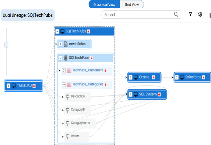Expand the TABLEUAU node
The image size is (211, 145).
(9, 86)
